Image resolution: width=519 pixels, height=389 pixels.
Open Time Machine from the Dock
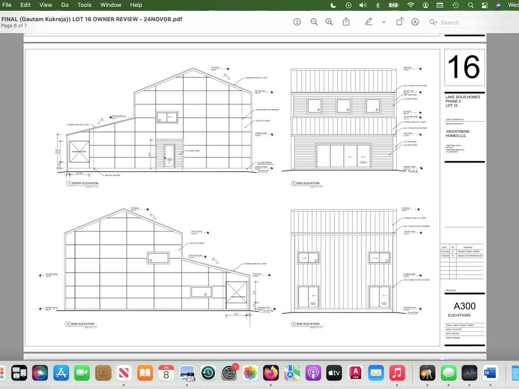(208, 373)
